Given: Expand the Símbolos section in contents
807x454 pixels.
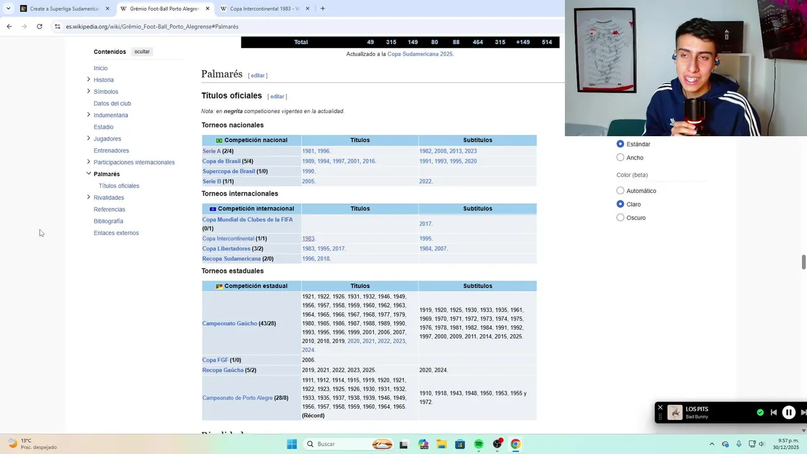Looking at the screenshot, I should 88,91.
